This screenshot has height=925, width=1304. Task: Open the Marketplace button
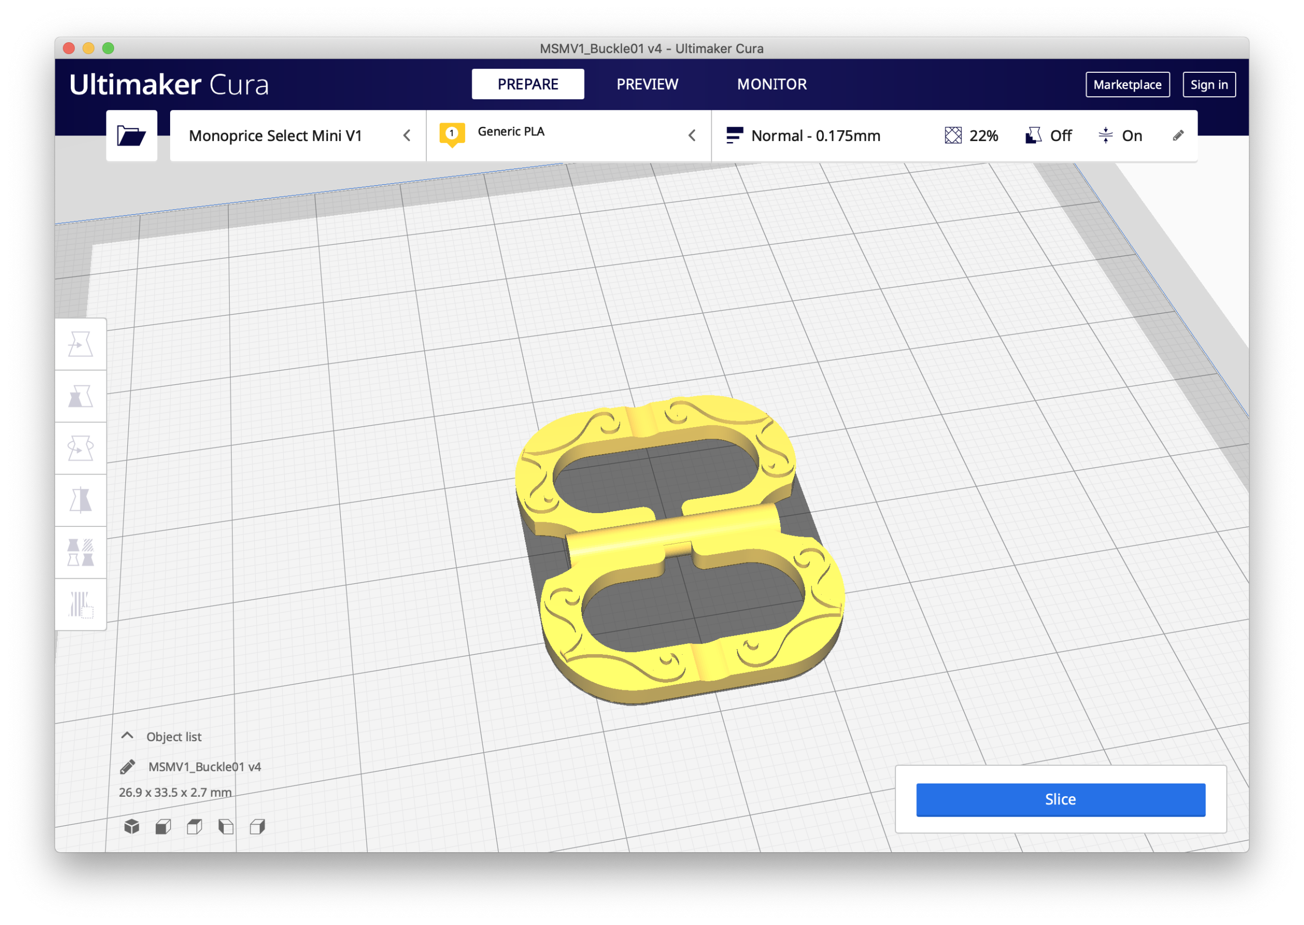click(1127, 85)
